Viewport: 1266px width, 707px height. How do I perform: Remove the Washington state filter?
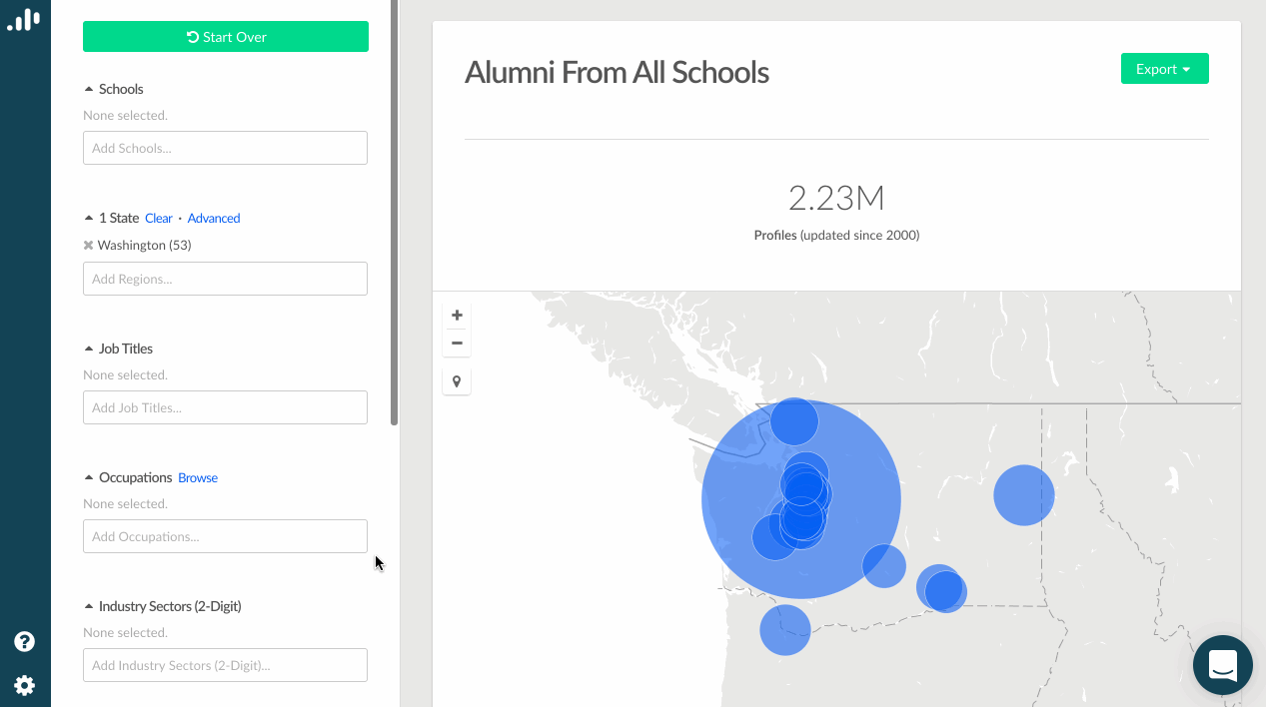point(88,245)
